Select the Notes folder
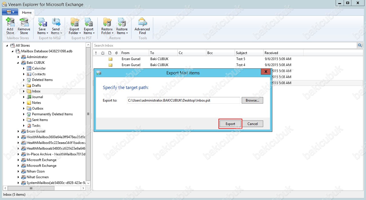This screenshot has width=366, height=200. pos(36,103)
